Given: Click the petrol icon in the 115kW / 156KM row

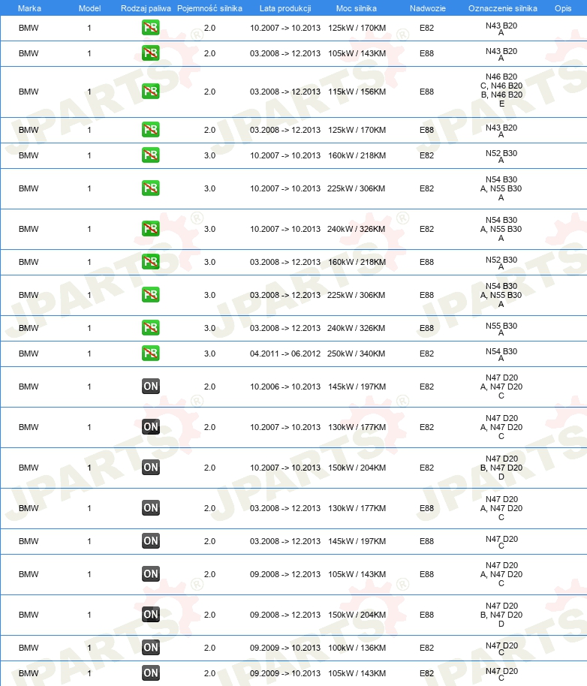Looking at the screenshot, I should [x=150, y=92].
